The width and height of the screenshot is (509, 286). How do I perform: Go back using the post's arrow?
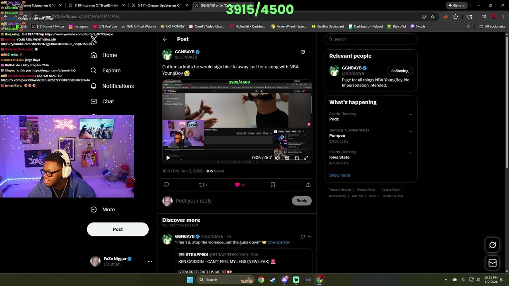(165, 39)
